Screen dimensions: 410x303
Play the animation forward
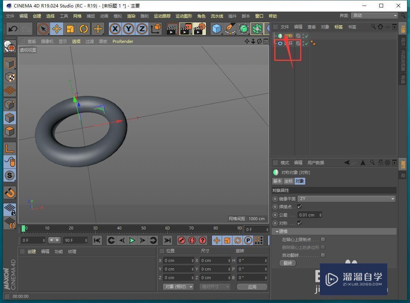[x=132, y=240]
